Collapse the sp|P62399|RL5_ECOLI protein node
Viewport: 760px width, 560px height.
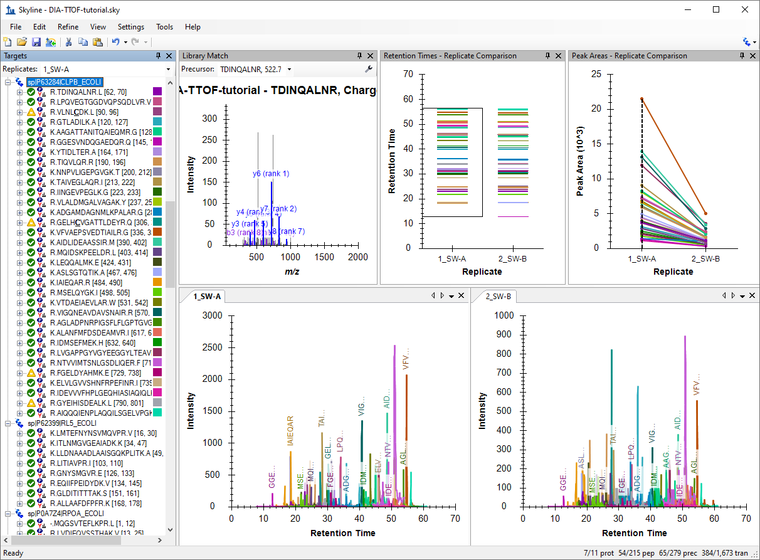[8, 423]
